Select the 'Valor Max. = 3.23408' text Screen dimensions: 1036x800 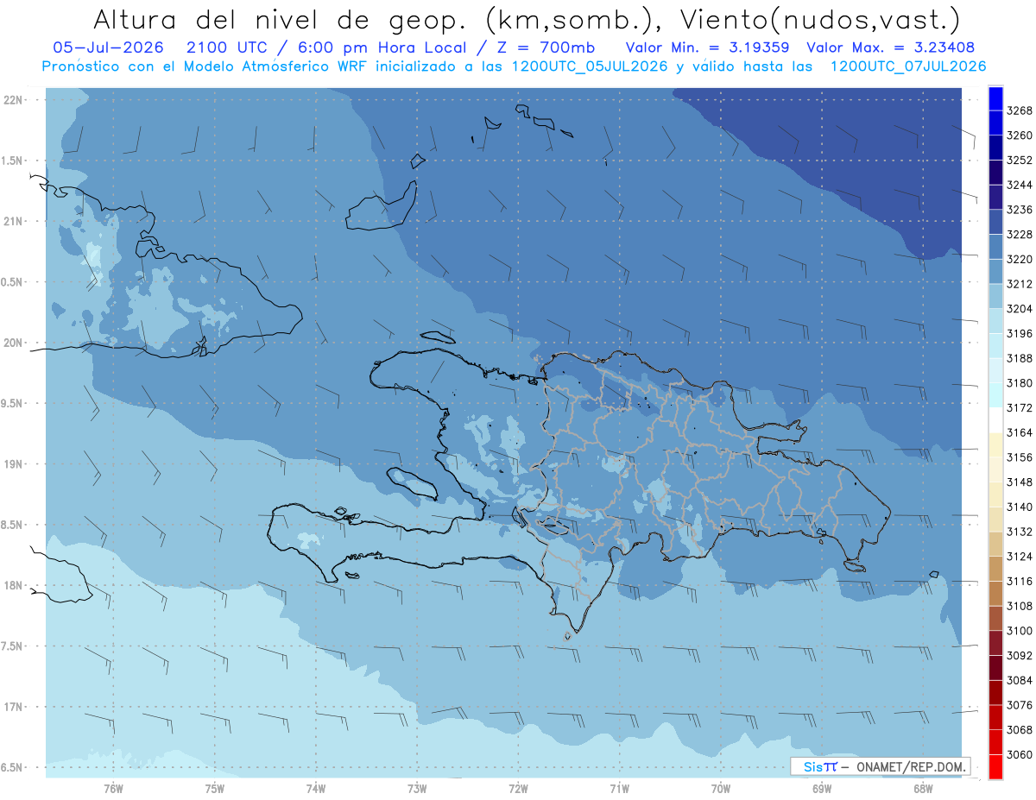coord(891,47)
